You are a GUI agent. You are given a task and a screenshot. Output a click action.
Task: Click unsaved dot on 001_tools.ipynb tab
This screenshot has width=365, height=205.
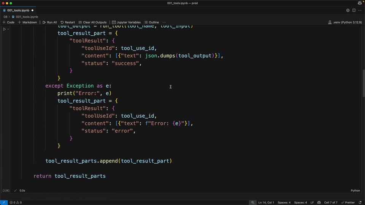32,10
